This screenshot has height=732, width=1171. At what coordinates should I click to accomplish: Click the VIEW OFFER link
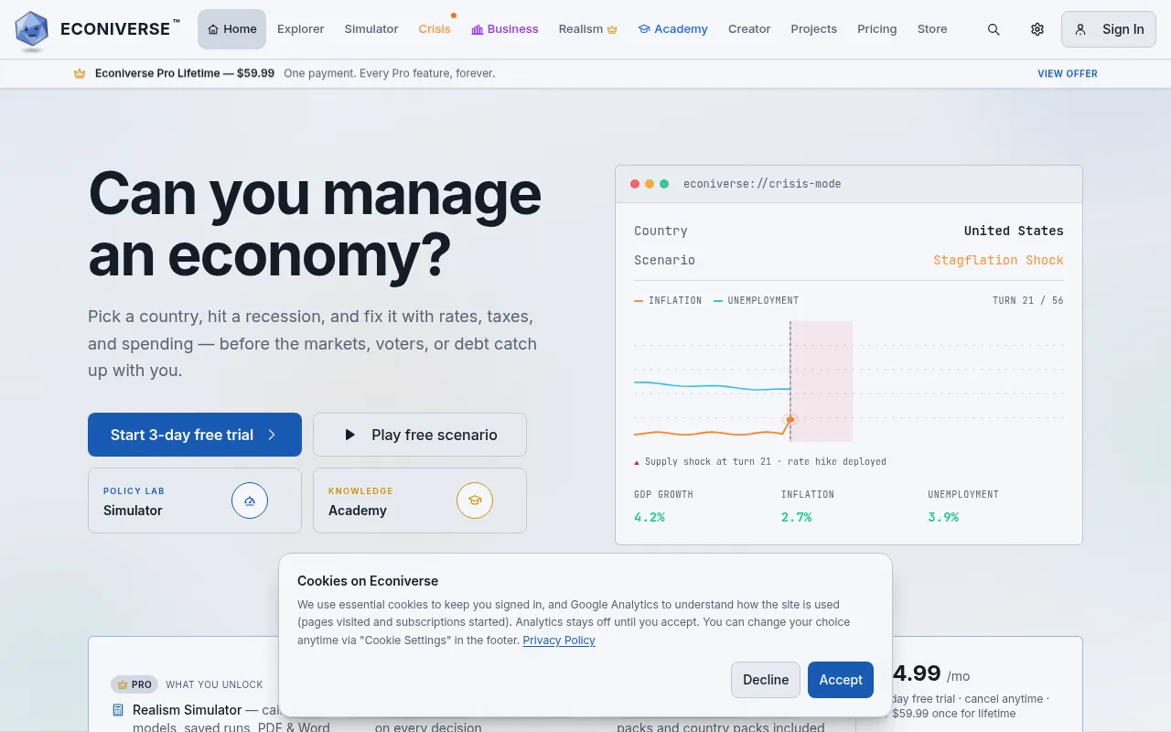pos(1068,73)
